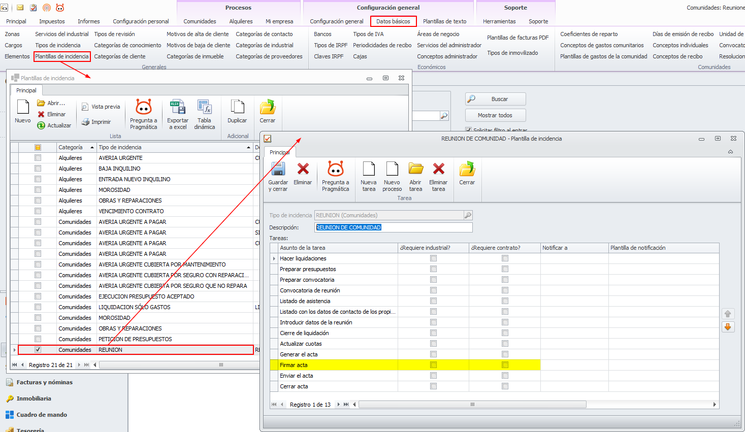Click the orange broadcast antenna icon
The height and width of the screenshot is (432, 745).
coord(47,8)
